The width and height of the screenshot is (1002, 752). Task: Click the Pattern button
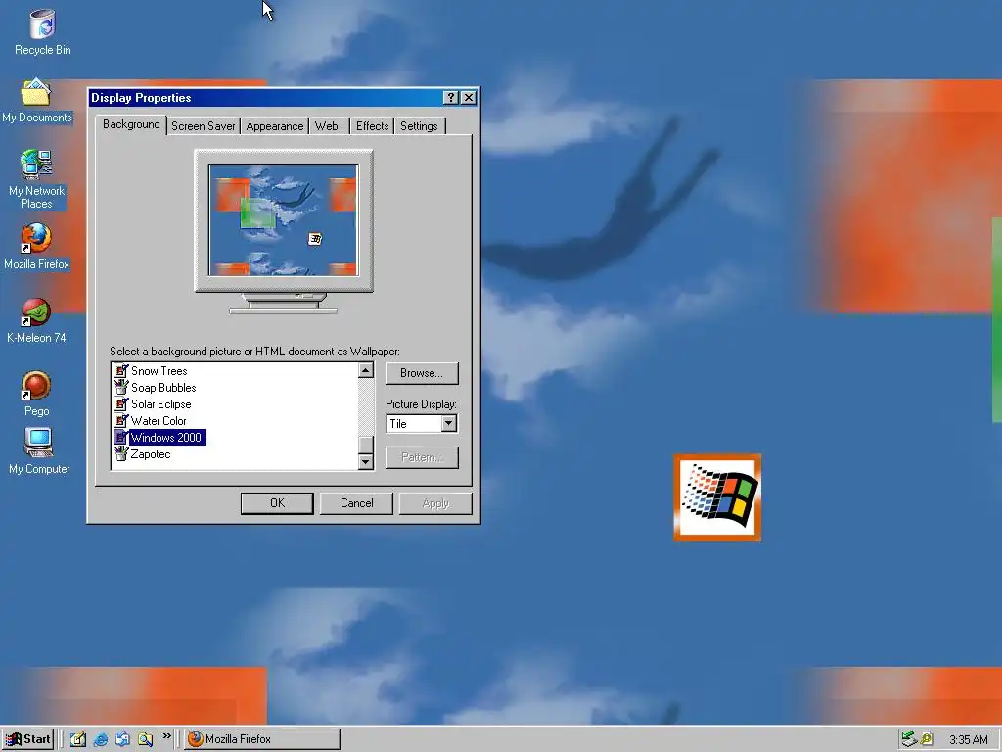[x=422, y=457]
